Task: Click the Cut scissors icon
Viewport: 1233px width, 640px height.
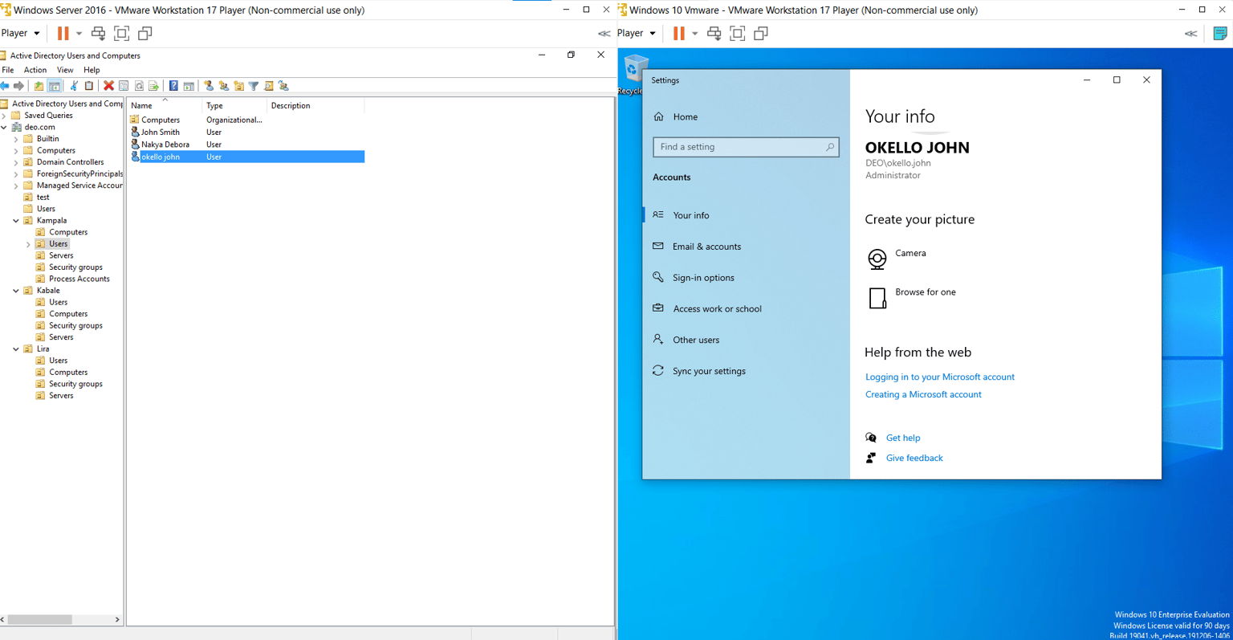Action: 74,86
